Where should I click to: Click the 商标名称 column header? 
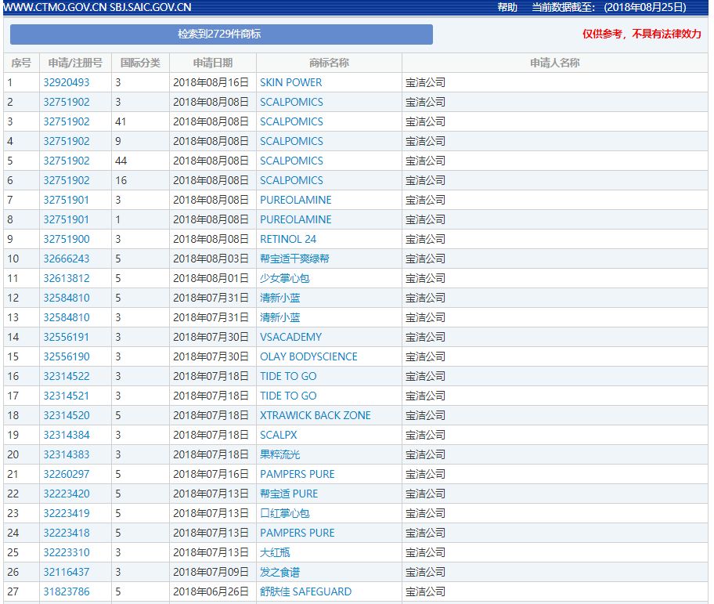pyautogui.click(x=329, y=63)
